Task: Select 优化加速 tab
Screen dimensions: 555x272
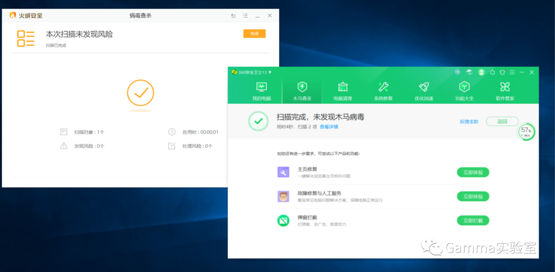Action: coord(423,91)
